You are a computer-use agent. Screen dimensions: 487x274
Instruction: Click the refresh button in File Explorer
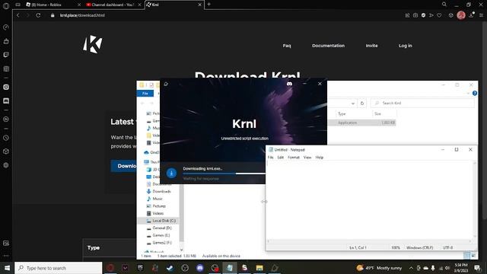pyautogui.click(x=362, y=104)
